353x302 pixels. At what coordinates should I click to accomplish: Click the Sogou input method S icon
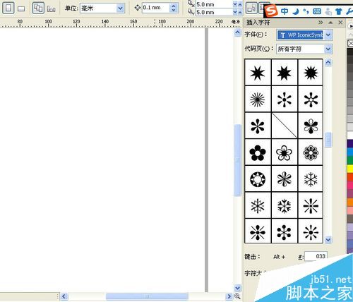271,11
